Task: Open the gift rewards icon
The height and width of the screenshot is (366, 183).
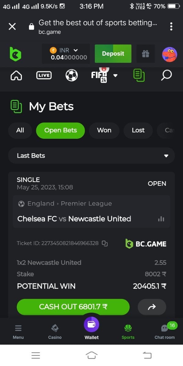Action: click(x=145, y=54)
